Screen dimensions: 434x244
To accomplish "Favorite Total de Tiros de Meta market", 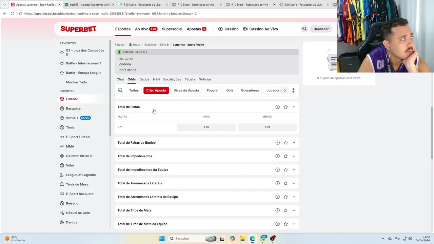I will click(x=285, y=210).
